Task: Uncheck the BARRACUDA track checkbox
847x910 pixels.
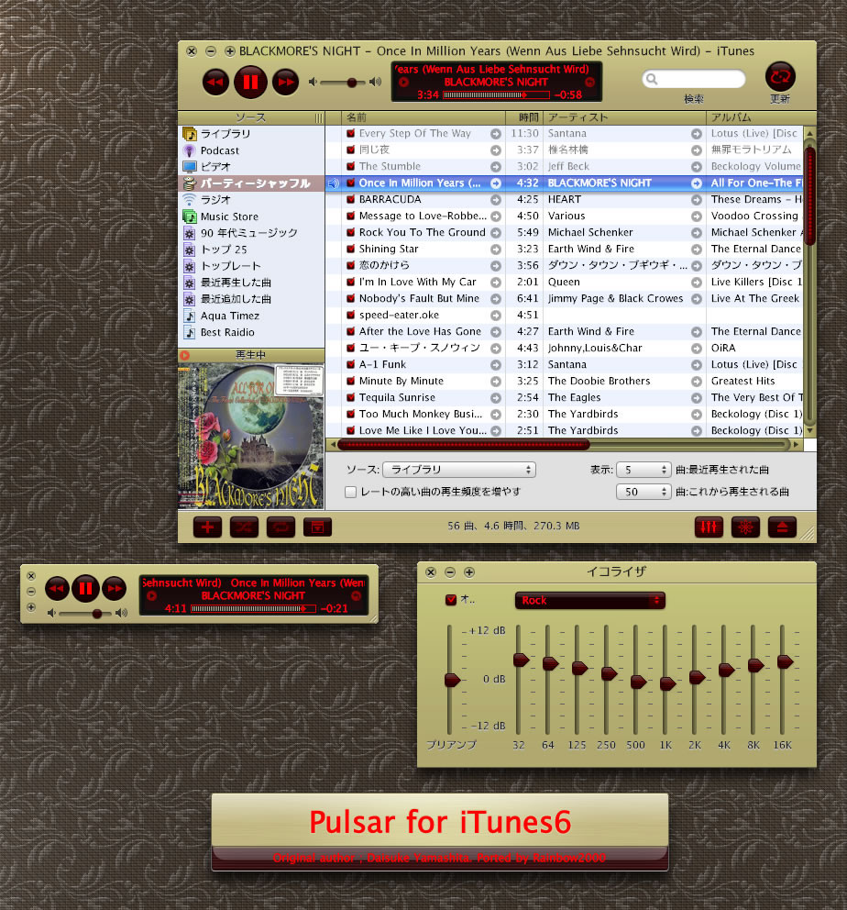Action: pos(351,200)
